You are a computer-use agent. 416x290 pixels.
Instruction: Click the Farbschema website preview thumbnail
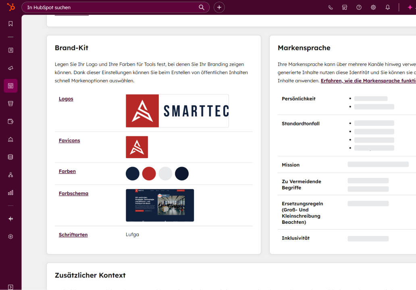tap(160, 205)
